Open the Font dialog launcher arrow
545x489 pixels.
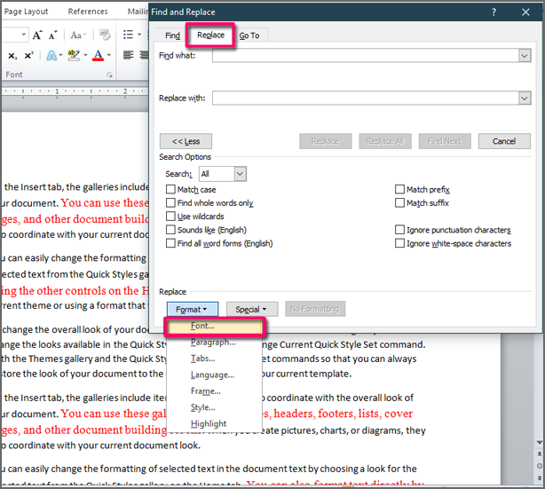tap(110, 75)
